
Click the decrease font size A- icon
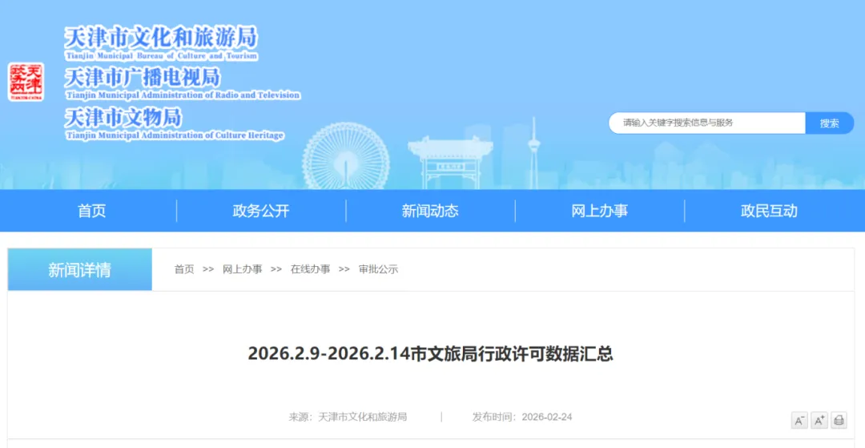click(799, 420)
